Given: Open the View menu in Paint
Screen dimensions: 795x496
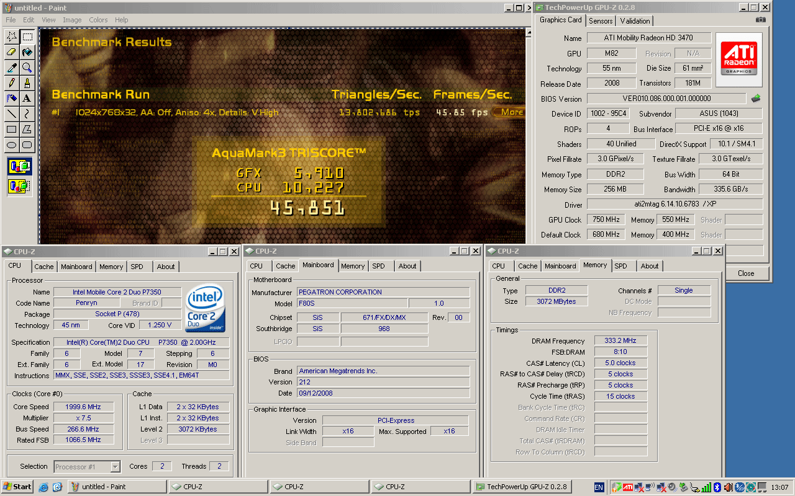Looking at the screenshot, I should click(x=48, y=20).
